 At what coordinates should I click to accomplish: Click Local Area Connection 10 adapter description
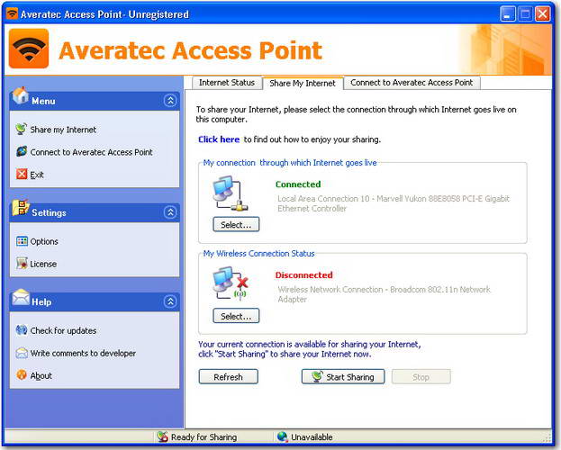click(394, 203)
